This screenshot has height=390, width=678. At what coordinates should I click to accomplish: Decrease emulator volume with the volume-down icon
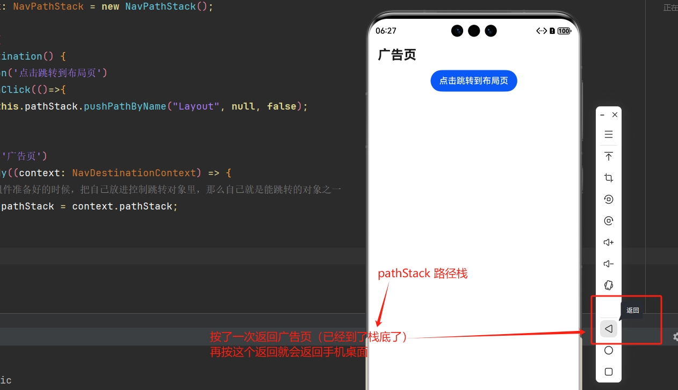(608, 263)
